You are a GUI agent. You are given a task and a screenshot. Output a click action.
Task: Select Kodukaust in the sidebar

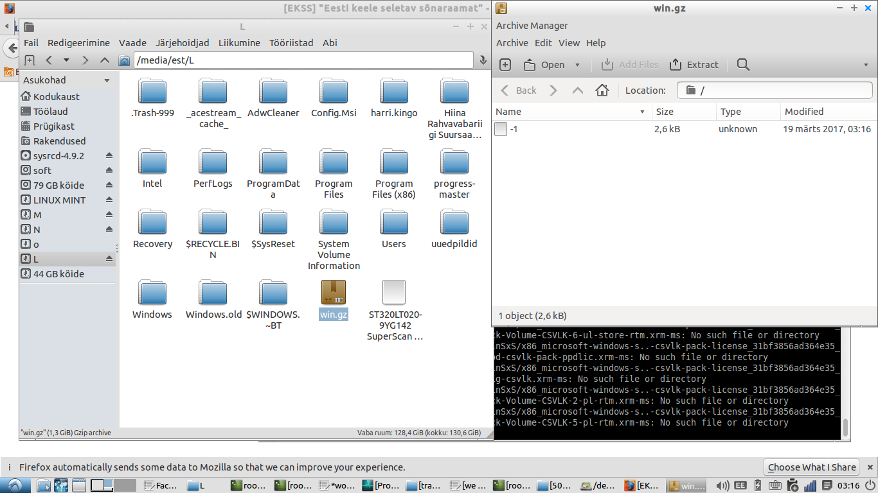[x=56, y=97]
